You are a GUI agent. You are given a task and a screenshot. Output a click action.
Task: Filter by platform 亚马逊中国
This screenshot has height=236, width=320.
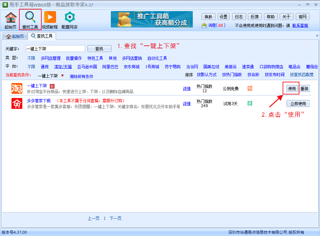point(87,67)
